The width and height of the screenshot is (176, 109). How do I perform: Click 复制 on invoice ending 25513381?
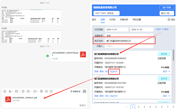(101, 96)
